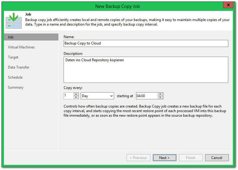Viewport: 238px width, 170px height.
Task: Click into the Description text area
Action: [x=145, y=70]
